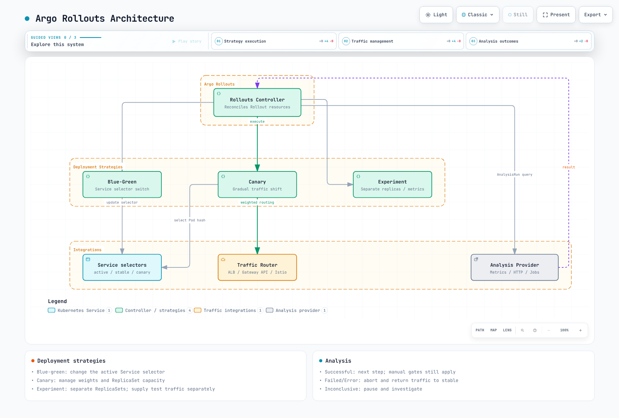Click the 'Deployment strategies' card heading
The width and height of the screenshot is (619, 418).
tap(71, 361)
